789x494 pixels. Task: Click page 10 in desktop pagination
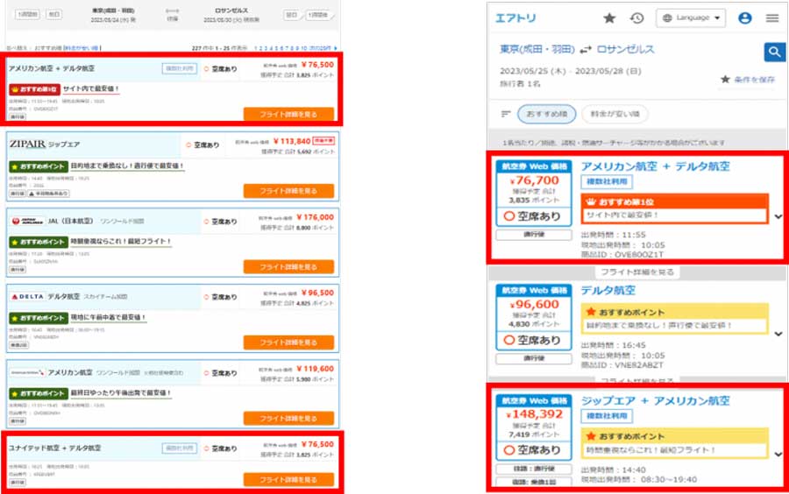[x=303, y=48]
